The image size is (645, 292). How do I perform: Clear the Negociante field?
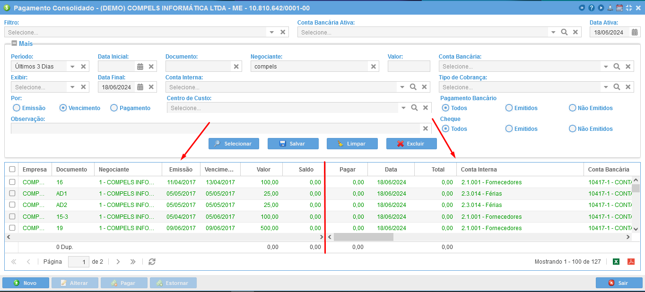click(x=374, y=66)
